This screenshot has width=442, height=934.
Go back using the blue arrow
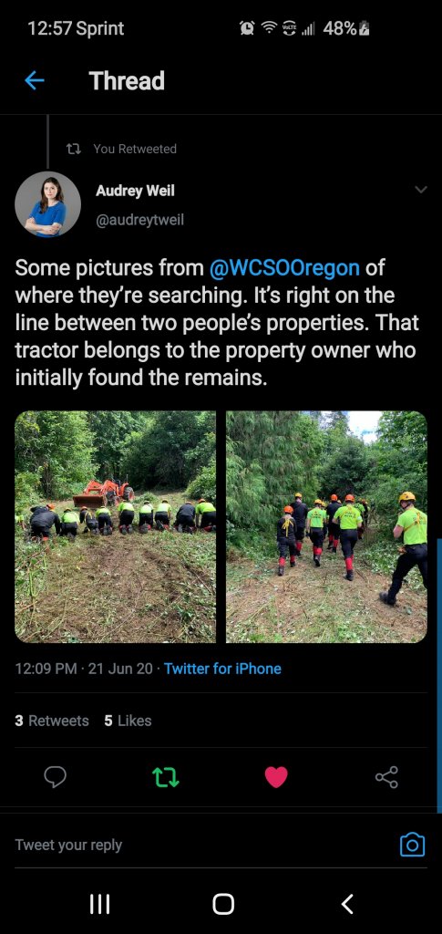tap(35, 80)
